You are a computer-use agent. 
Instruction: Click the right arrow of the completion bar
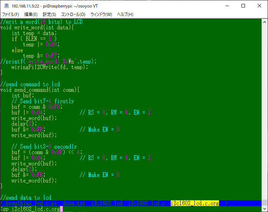coord(226,203)
